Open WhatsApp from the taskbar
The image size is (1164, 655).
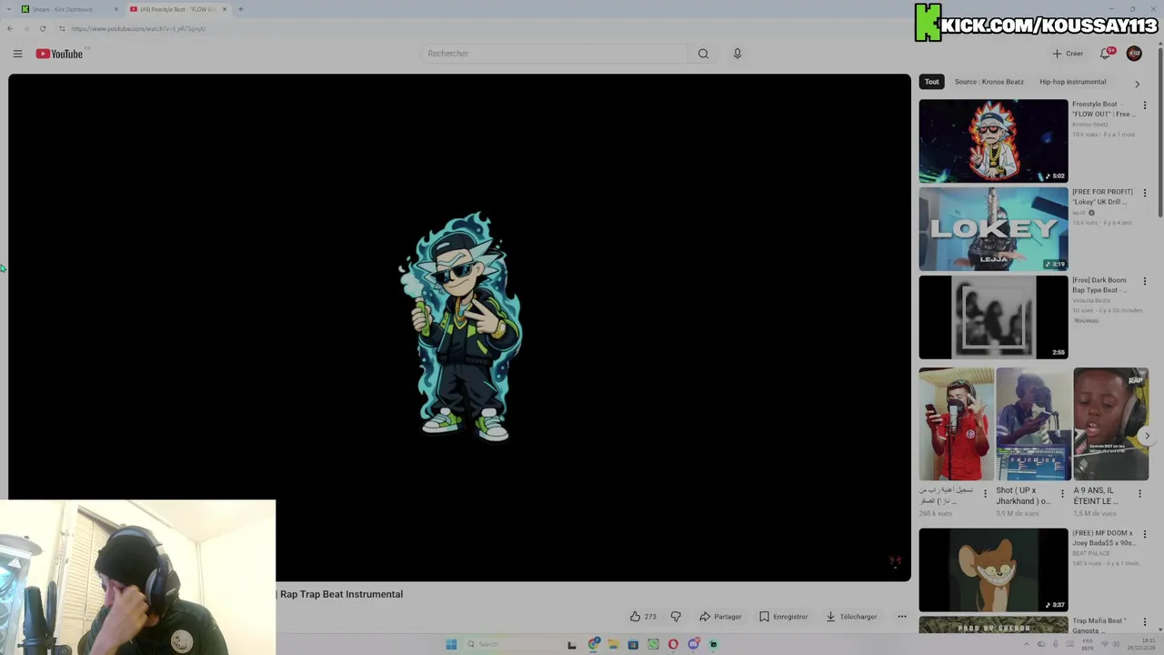tap(653, 644)
